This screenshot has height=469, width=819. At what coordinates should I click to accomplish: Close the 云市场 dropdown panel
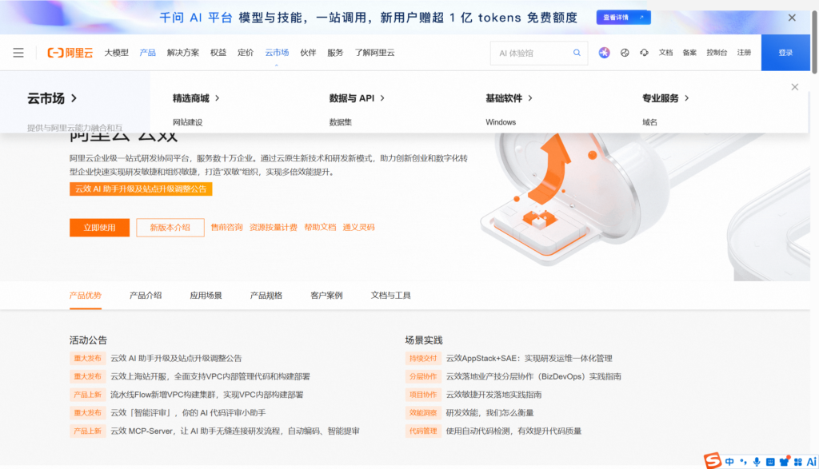(794, 87)
